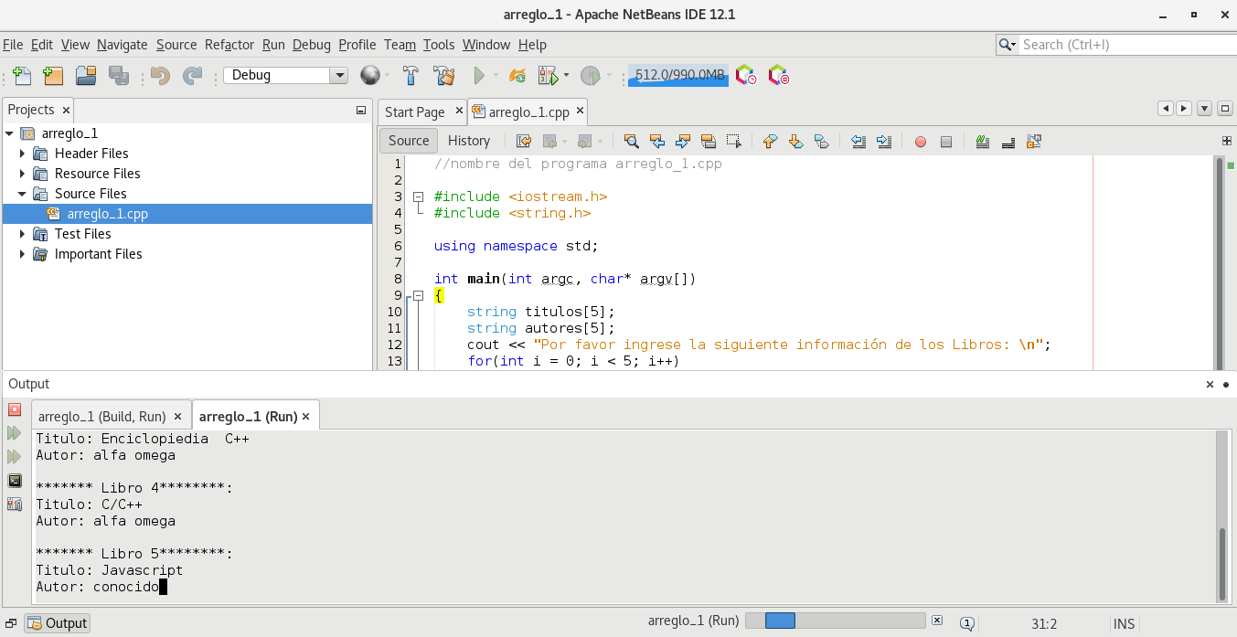Click the Build Project hammer icon
1237x637 pixels.
coord(411,76)
